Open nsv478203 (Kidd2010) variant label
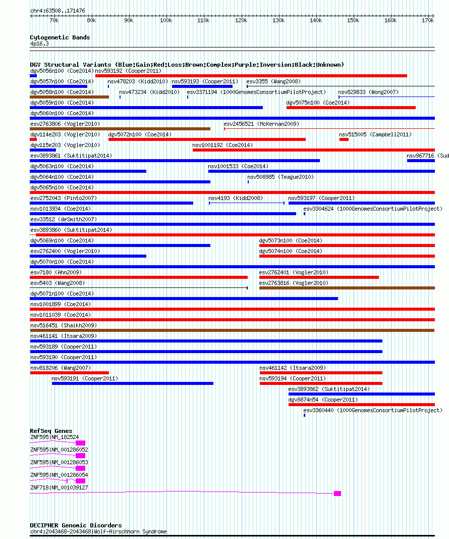449x539 pixels. pos(138,81)
